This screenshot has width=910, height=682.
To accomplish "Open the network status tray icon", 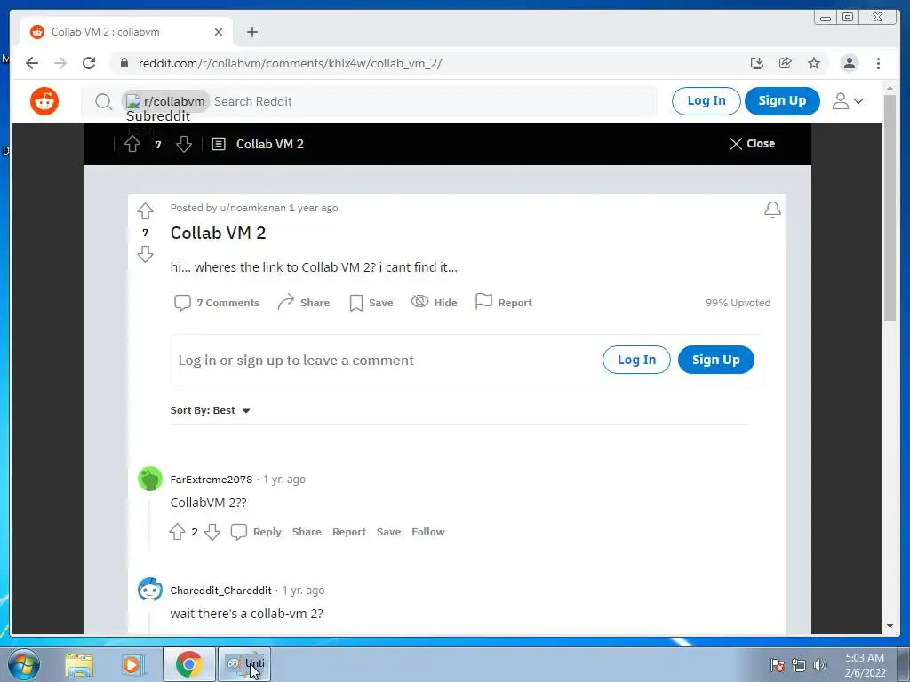I will tap(799, 665).
